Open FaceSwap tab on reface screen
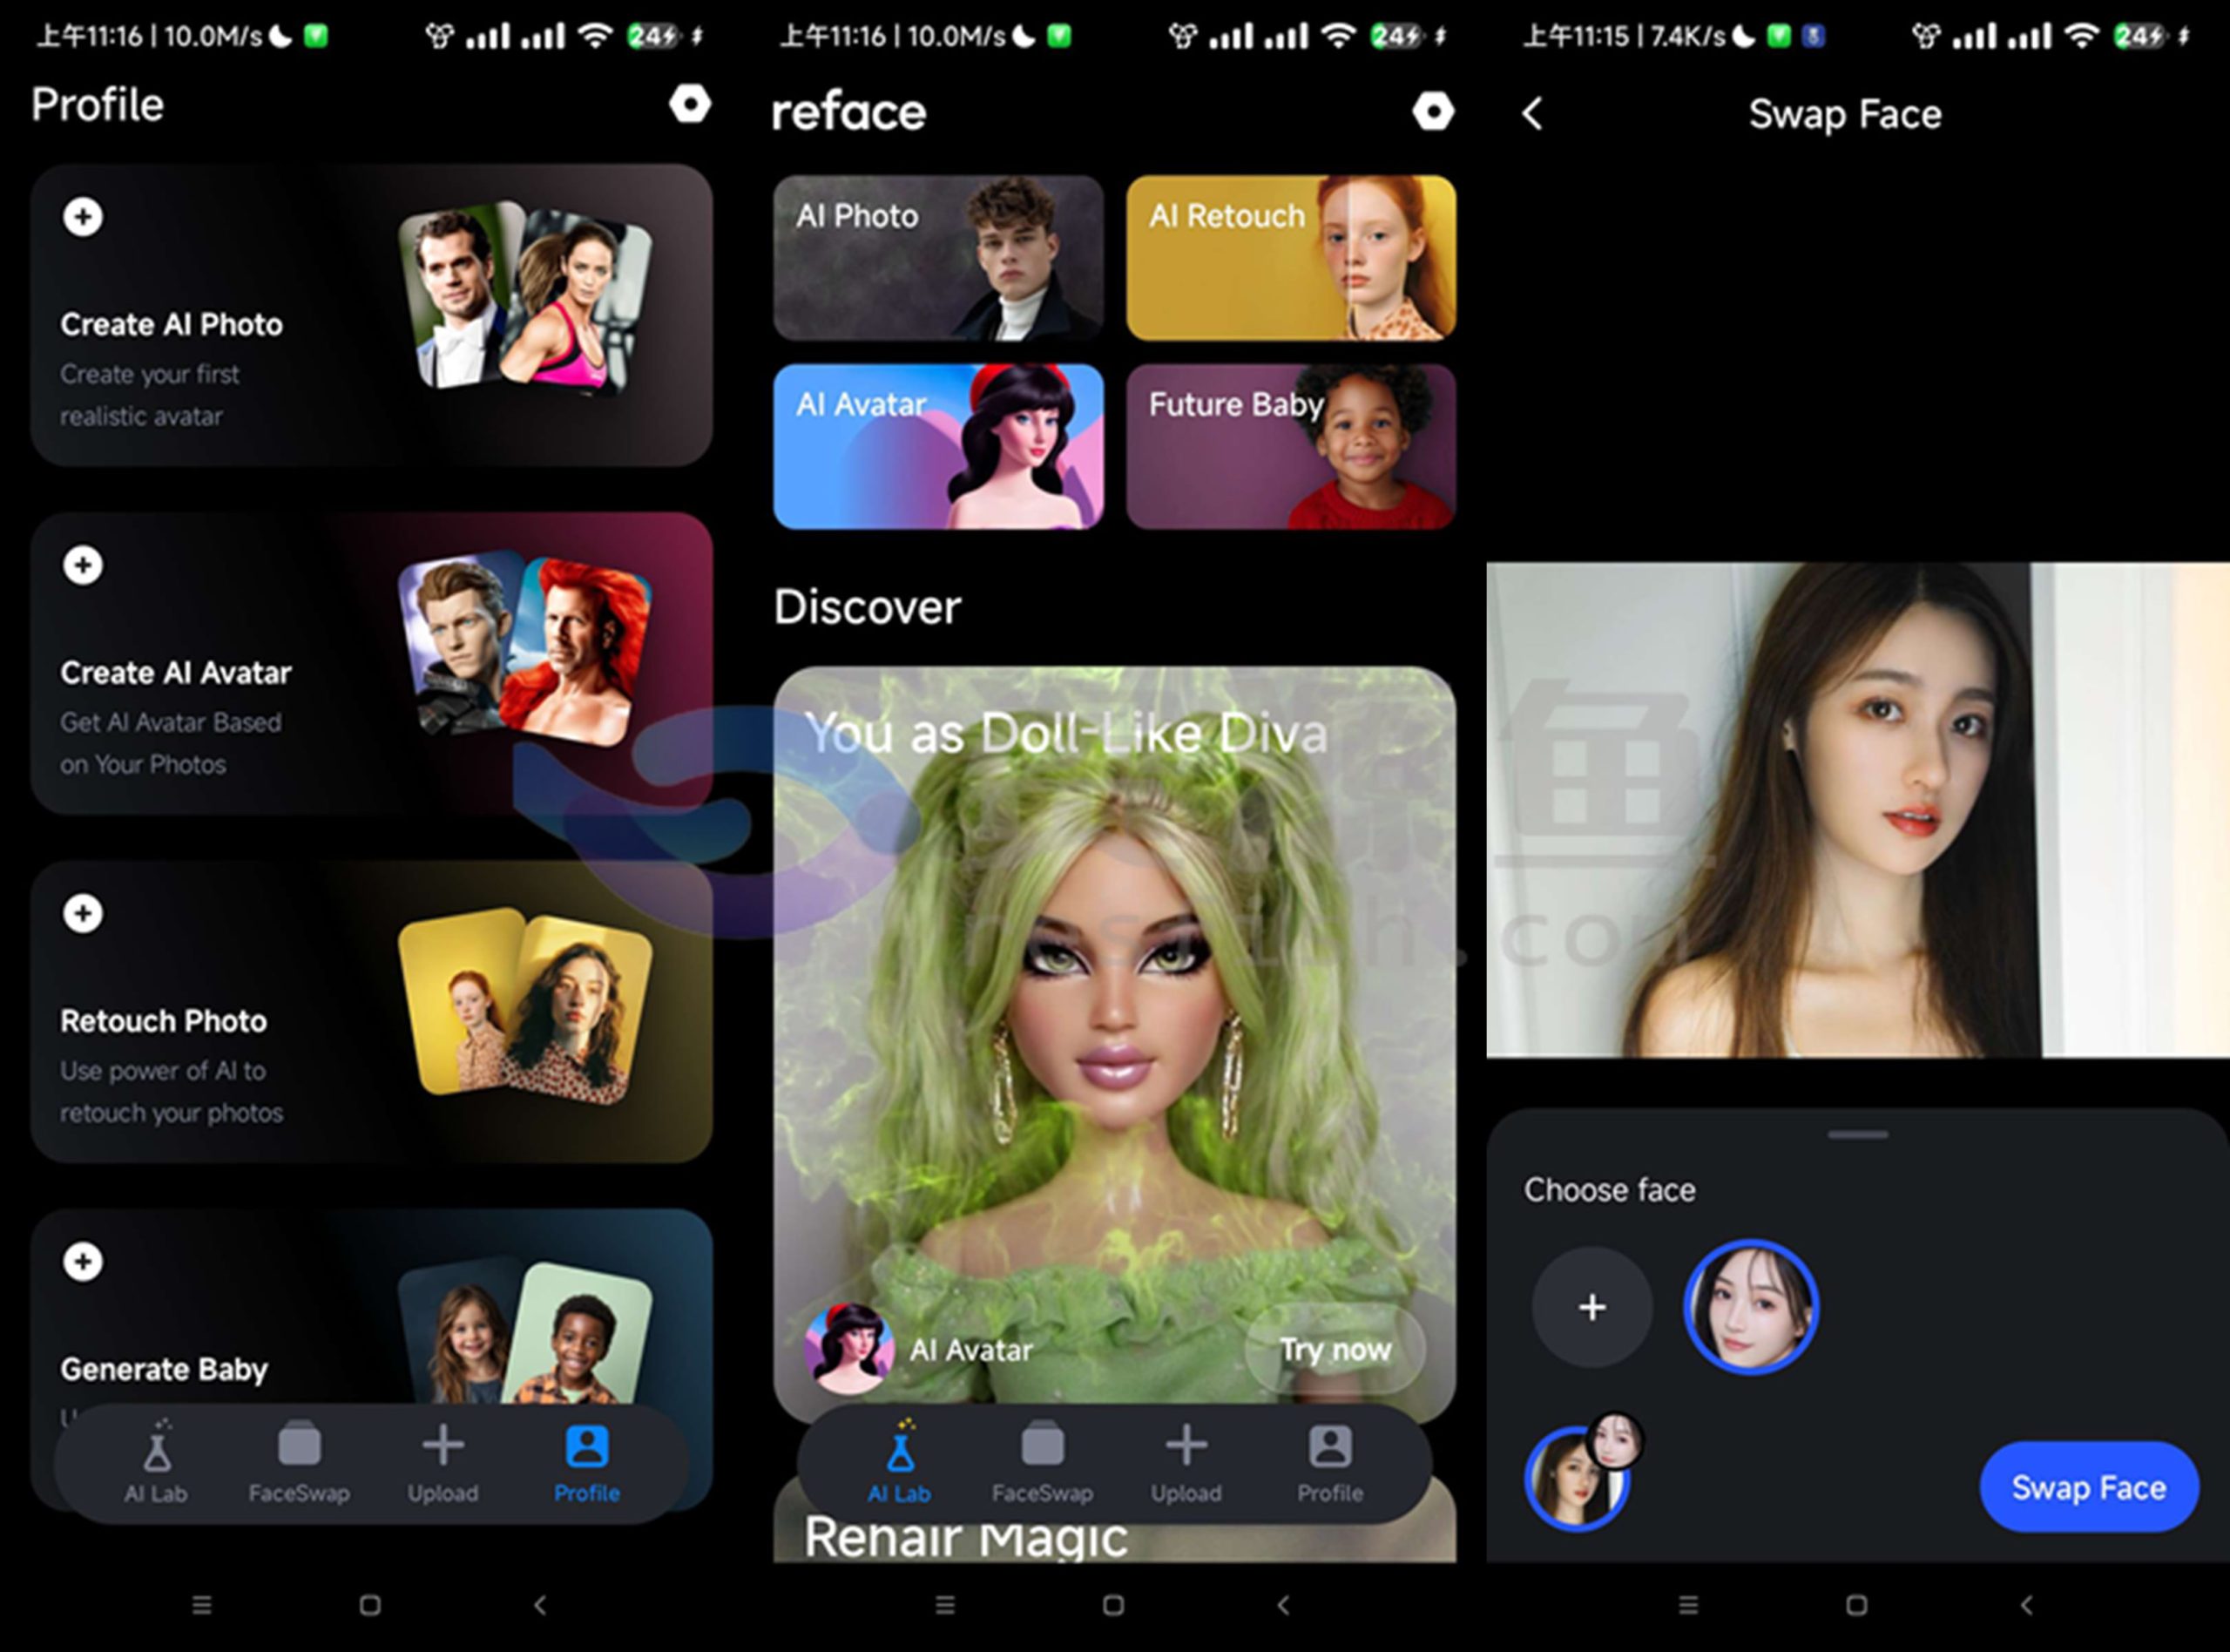The width and height of the screenshot is (2230, 1652). point(1043,1462)
